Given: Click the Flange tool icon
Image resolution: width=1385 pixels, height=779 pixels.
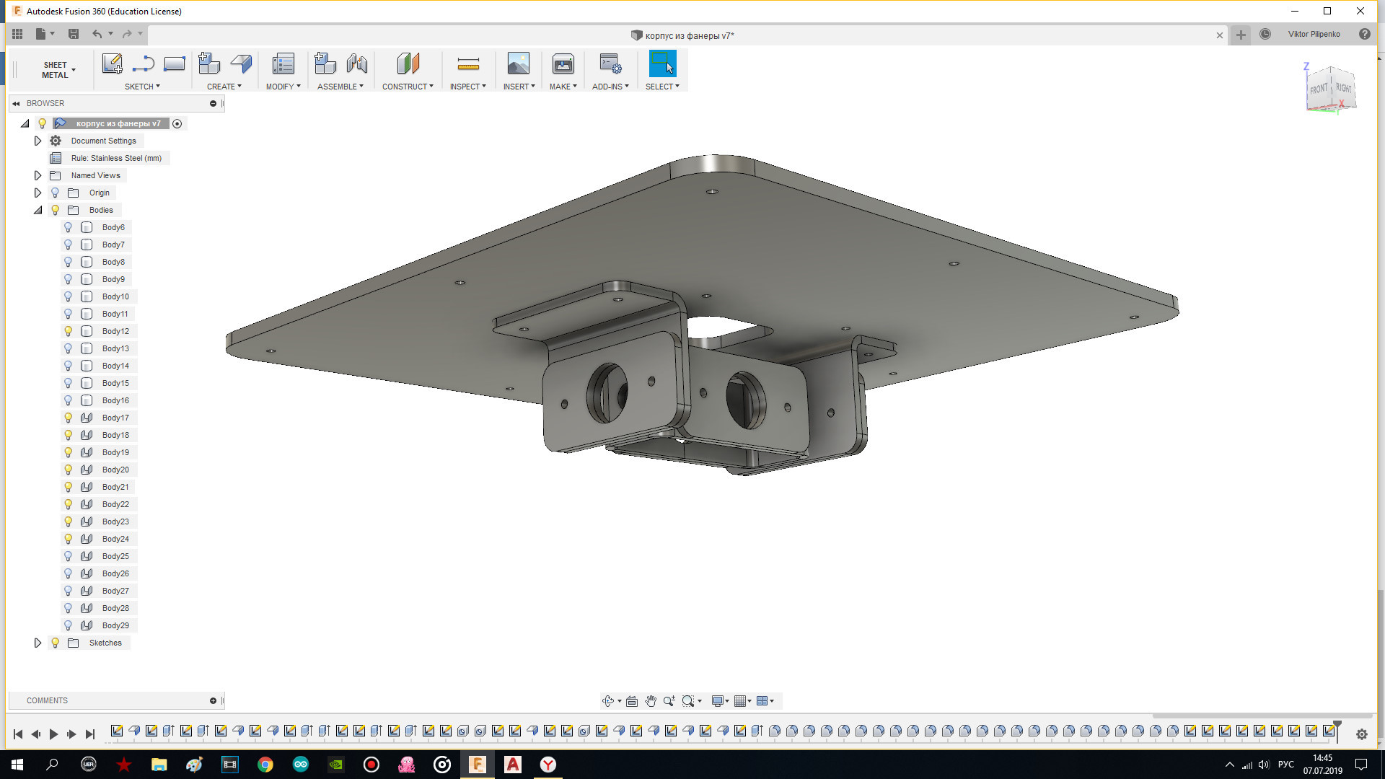Looking at the screenshot, I should point(241,63).
